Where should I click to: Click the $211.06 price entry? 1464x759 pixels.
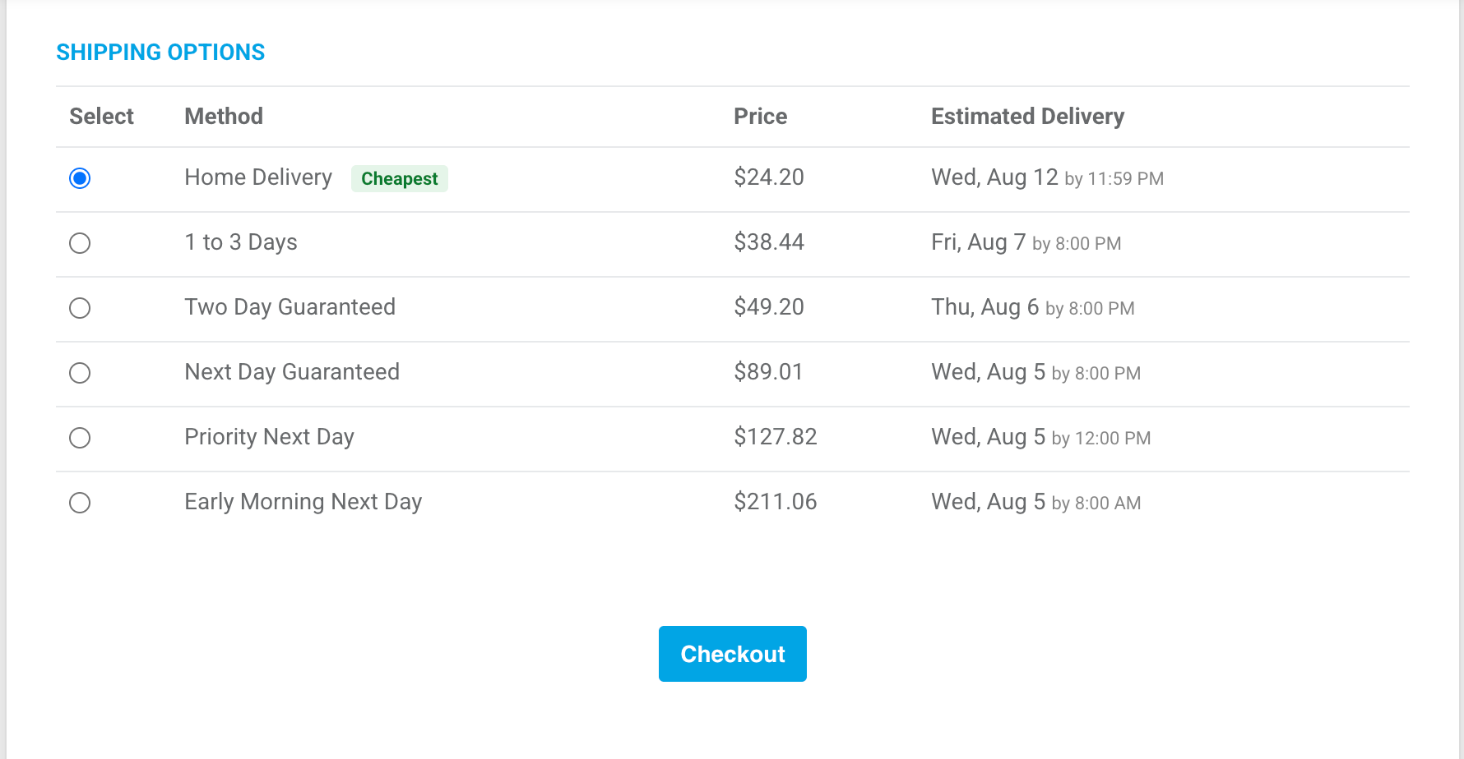coord(776,502)
